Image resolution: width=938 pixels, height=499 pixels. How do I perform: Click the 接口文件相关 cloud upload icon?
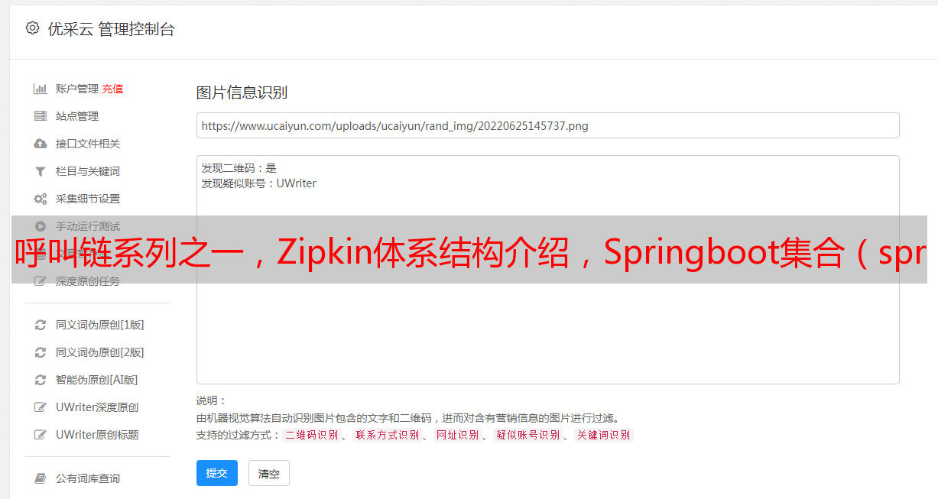[x=41, y=144]
